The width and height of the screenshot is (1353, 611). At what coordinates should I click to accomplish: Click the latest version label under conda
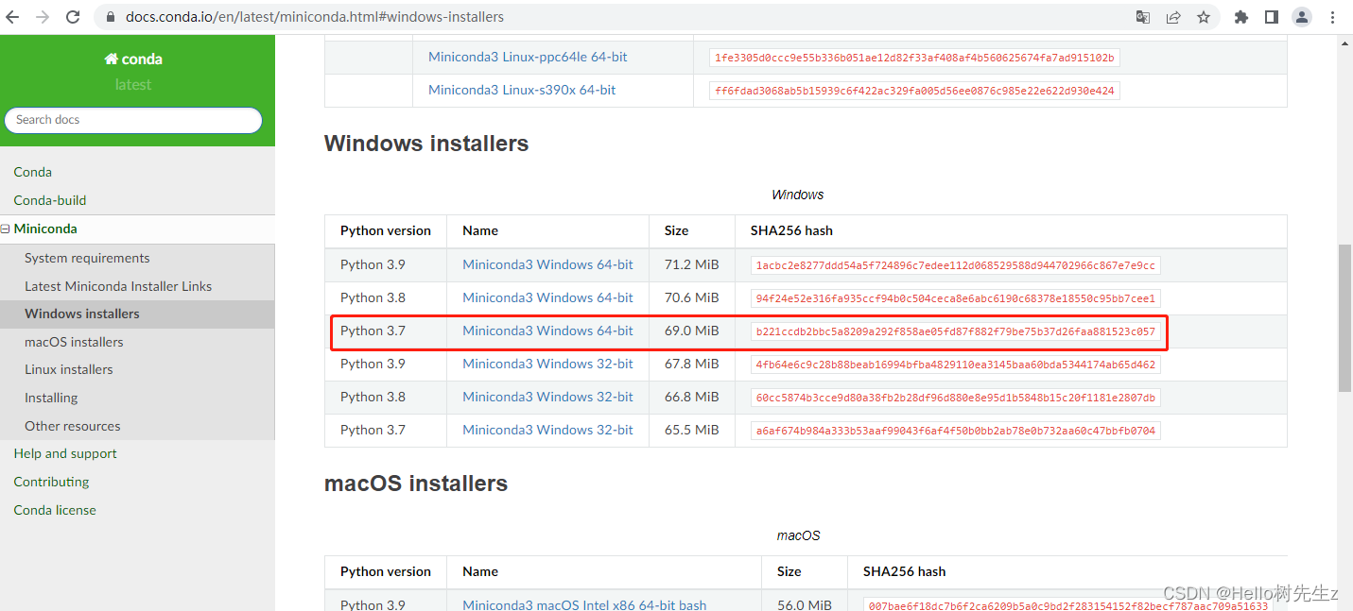click(x=133, y=85)
